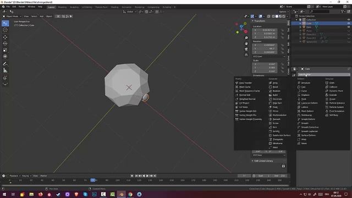Image resolution: width=352 pixels, height=198 pixels.
Task: Select the Select Box tool in toolbar
Action: click(5, 24)
